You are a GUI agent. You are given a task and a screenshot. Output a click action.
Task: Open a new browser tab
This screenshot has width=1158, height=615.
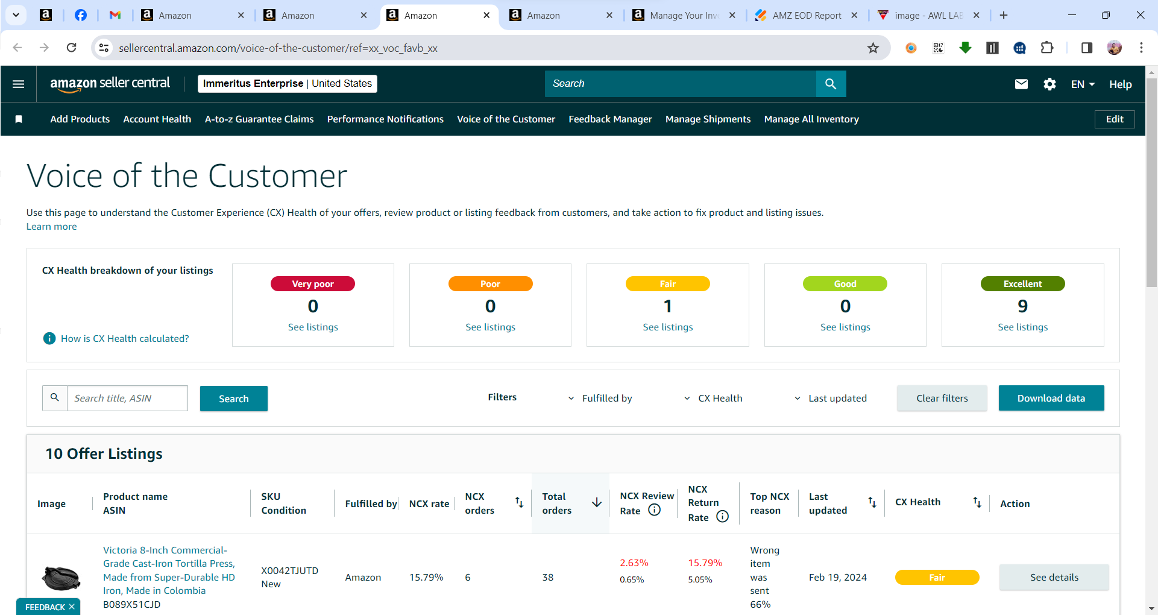tap(1004, 15)
